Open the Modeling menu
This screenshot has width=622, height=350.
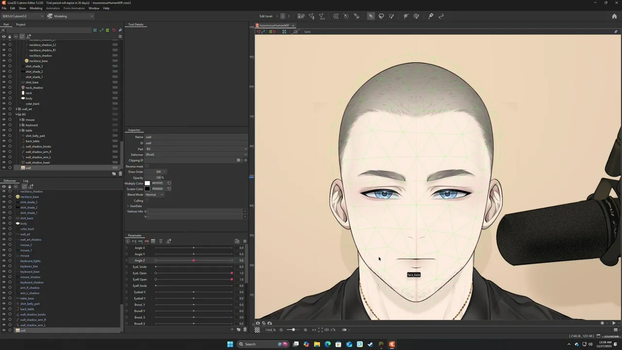click(x=36, y=8)
